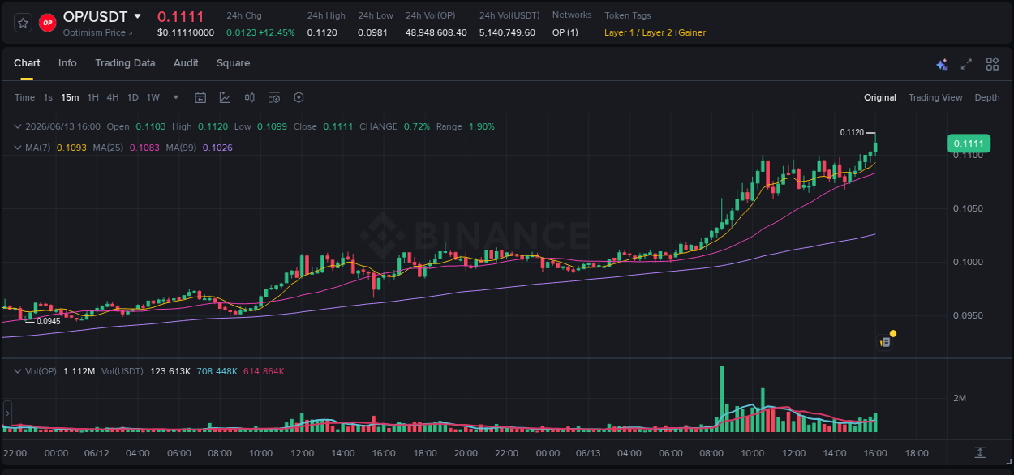Open the Gainer token tag
The height and width of the screenshot is (475, 1014).
692,32
